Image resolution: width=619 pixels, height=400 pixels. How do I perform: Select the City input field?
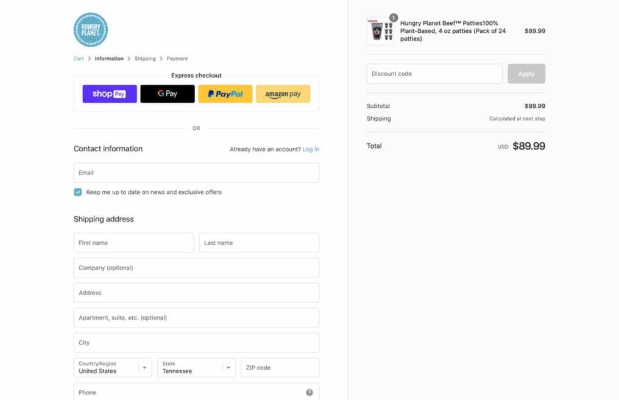click(196, 343)
